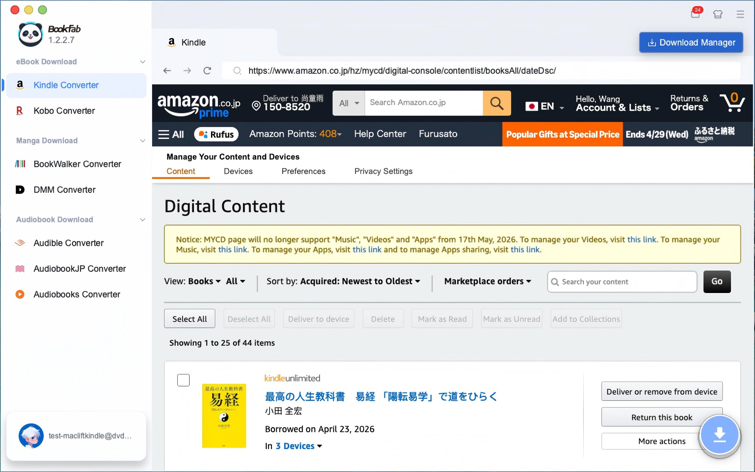Click the user avatar at bottom left
This screenshot has height=472, width=755.
pos(31,436)
